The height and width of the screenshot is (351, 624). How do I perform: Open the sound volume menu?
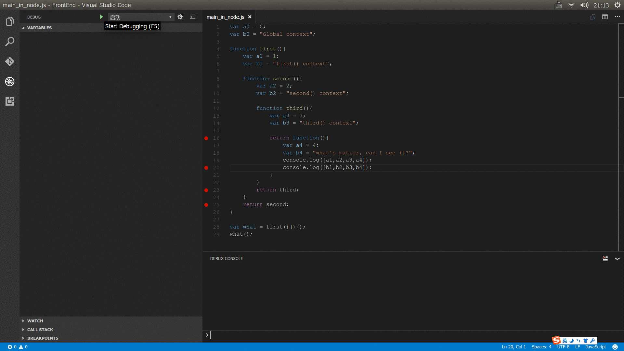[584, 5]
